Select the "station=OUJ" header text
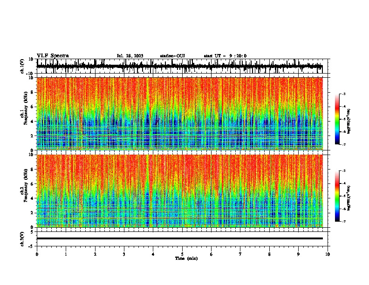 tap(172, 56)
